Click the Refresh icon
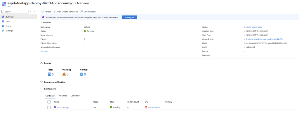The width and height of the screenshot is (299, 116). point(43,12)
